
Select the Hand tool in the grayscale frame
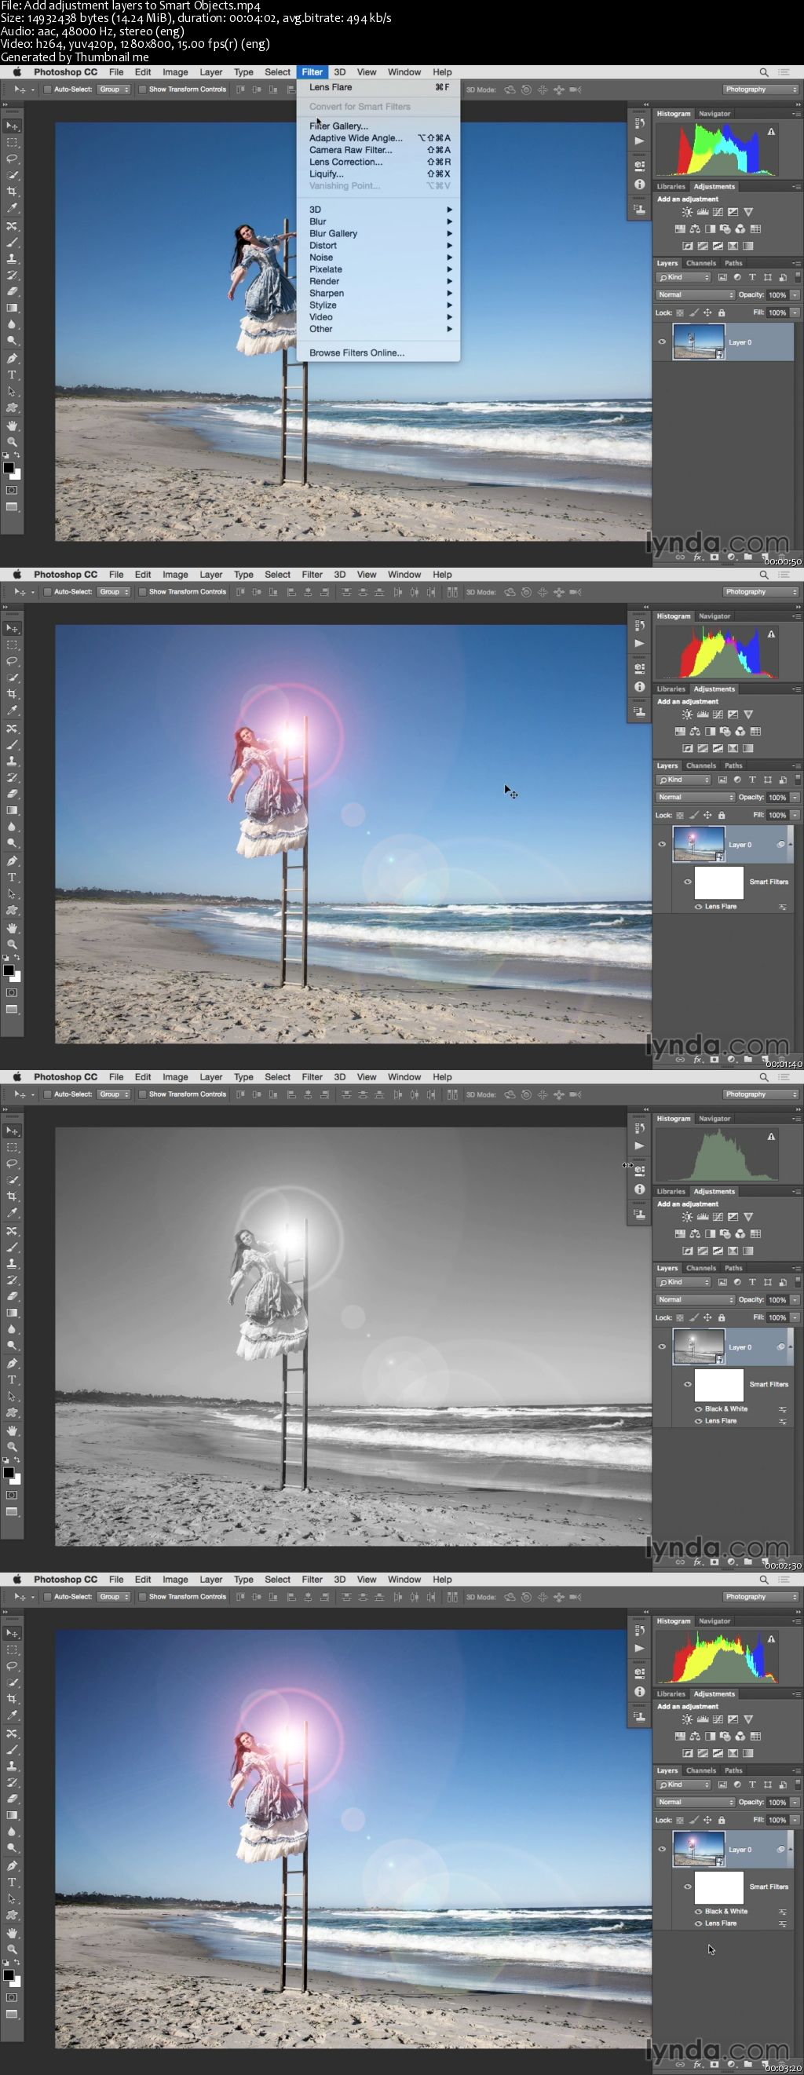click(12, 1430)
